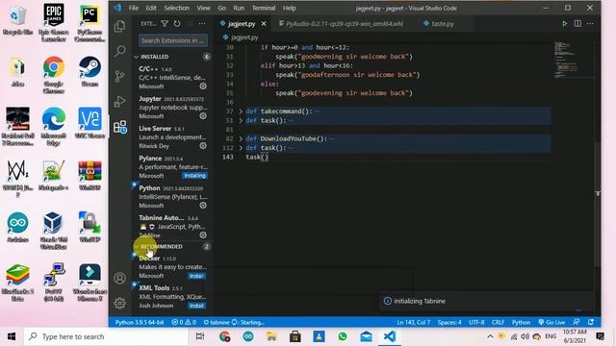Install the Docker extension
Screen dimensions: 616x346
coord(196,276)
